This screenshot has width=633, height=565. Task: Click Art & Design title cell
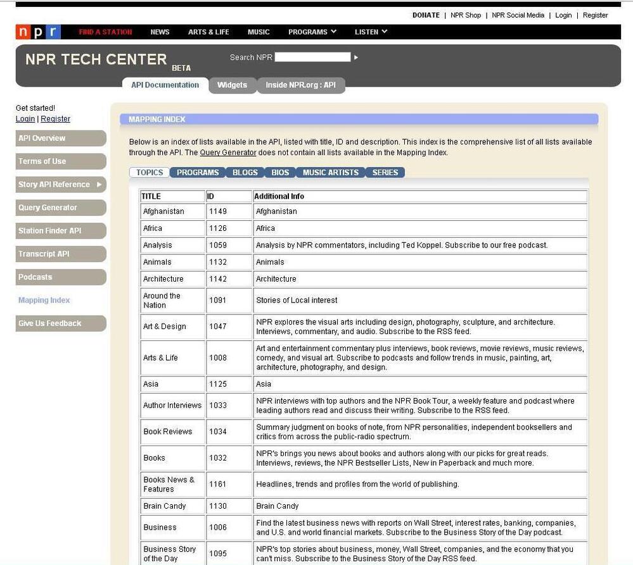click(x=172, y=326)
